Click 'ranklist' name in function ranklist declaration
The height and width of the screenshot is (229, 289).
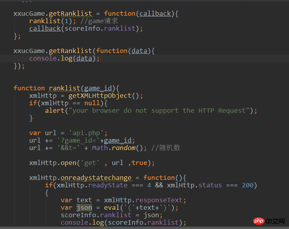tap(65, 88)
